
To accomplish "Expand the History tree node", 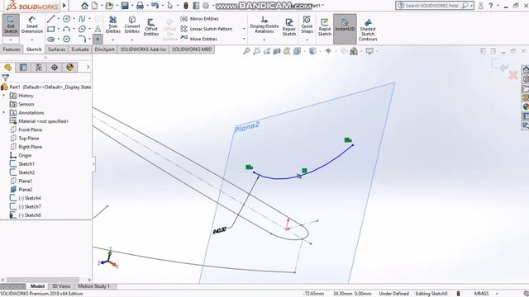I will coord(4,96).
